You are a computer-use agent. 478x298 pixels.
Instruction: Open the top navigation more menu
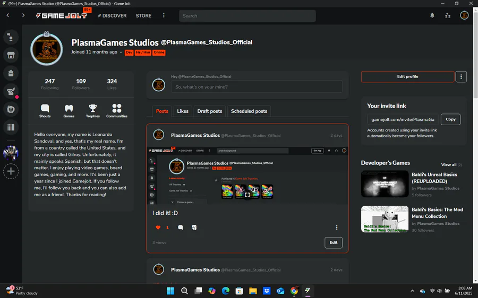coord(164,15)
